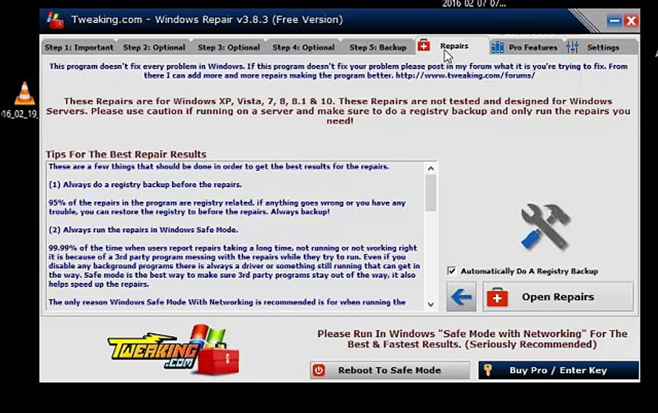Click the red first-aid Repairs tab icon
Image resolution: width=658 pixels, height=413 pixels.
pyautogui.click(x=424, y=45)
